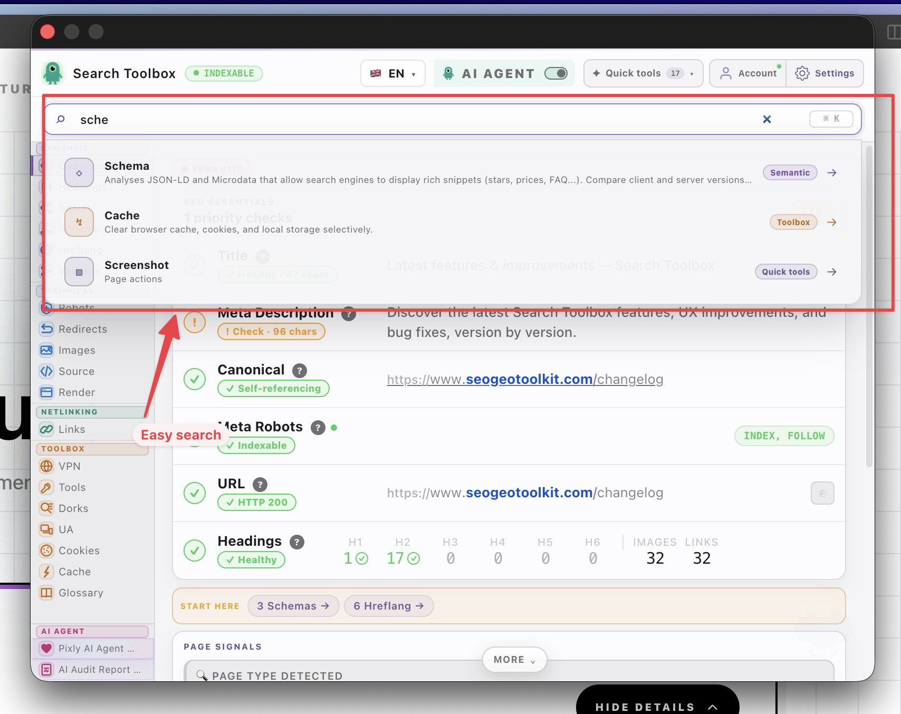Select the Schema search result

pos(453,172)
